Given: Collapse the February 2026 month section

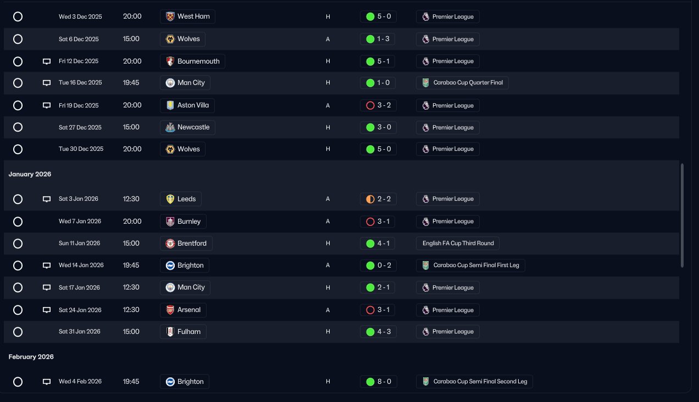Looking at the screenshot, I should click(31, 357).
